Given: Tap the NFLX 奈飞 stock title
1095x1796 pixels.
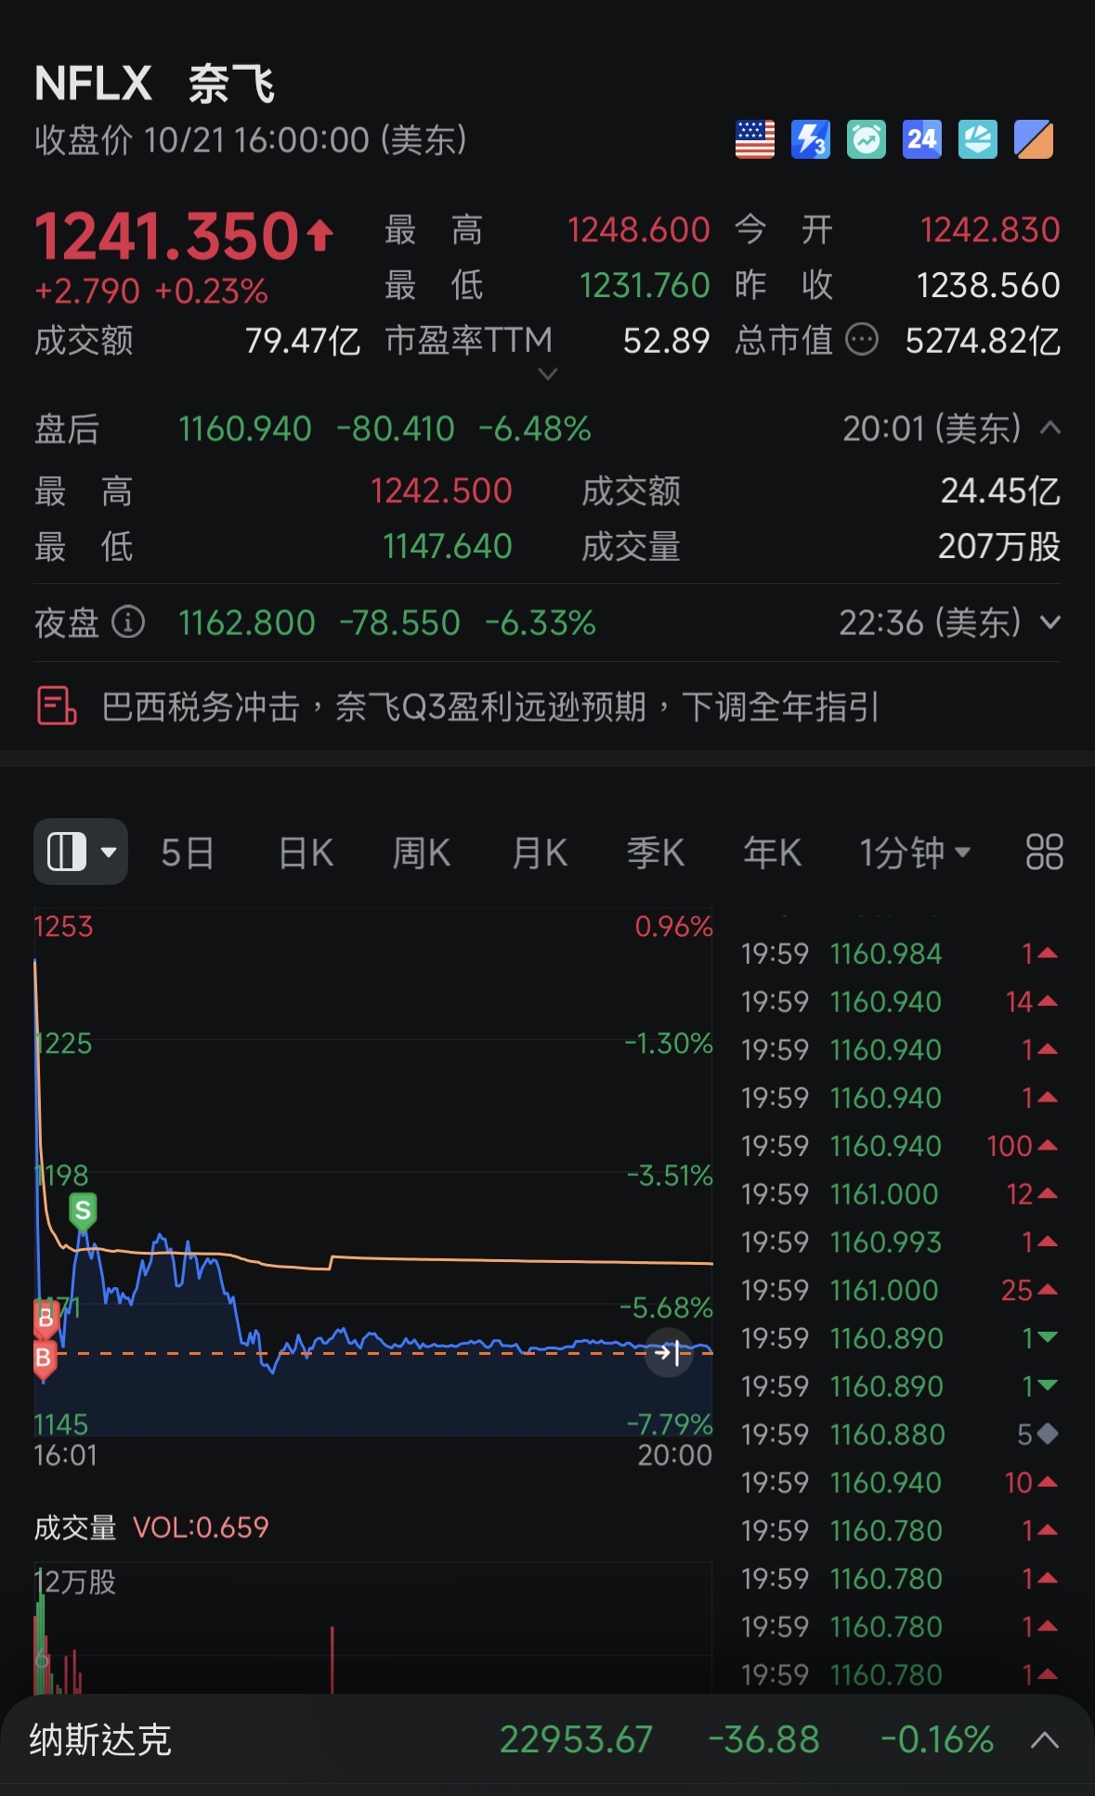Looking at the screenshot, I should pos(154,85).
